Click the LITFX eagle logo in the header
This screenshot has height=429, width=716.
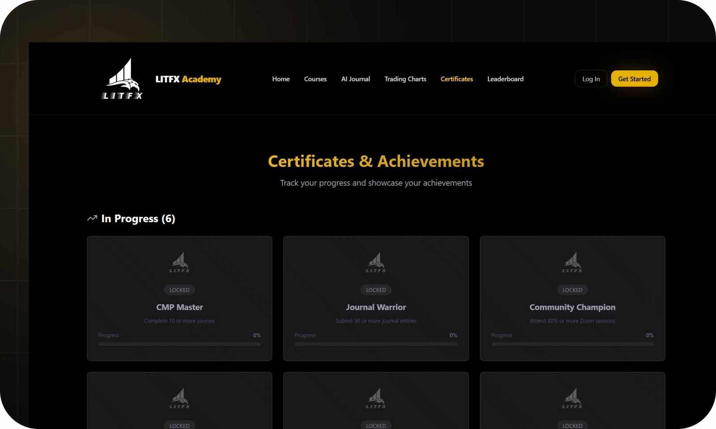(x=122, y=79)
